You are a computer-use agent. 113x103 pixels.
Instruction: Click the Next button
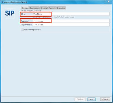pos(91,99)
